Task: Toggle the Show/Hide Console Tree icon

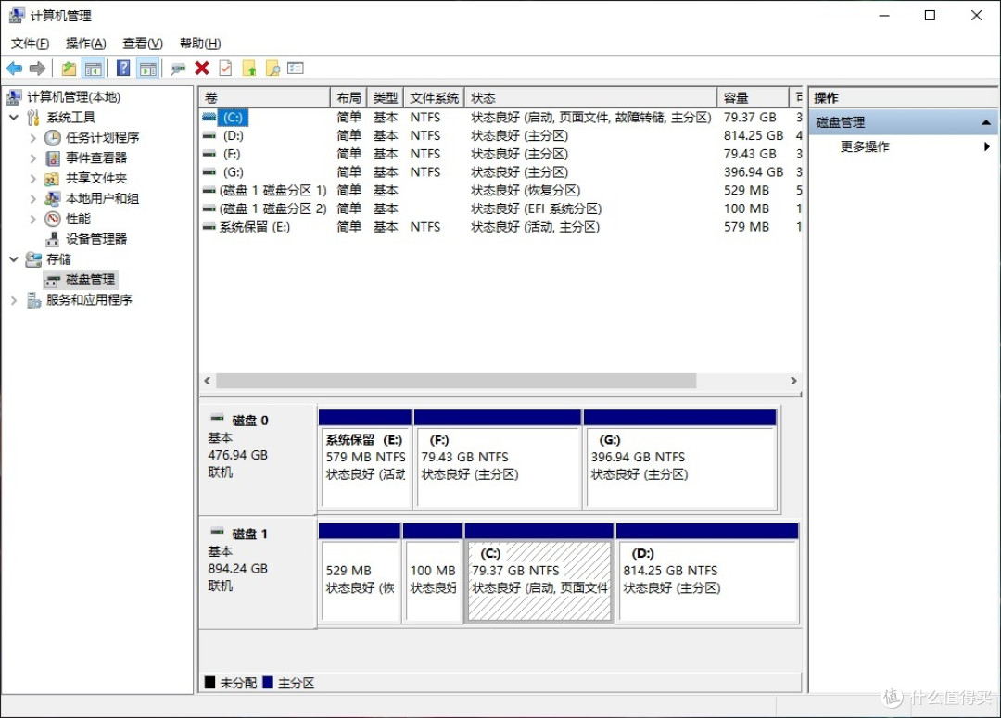Action: [94, 69]
